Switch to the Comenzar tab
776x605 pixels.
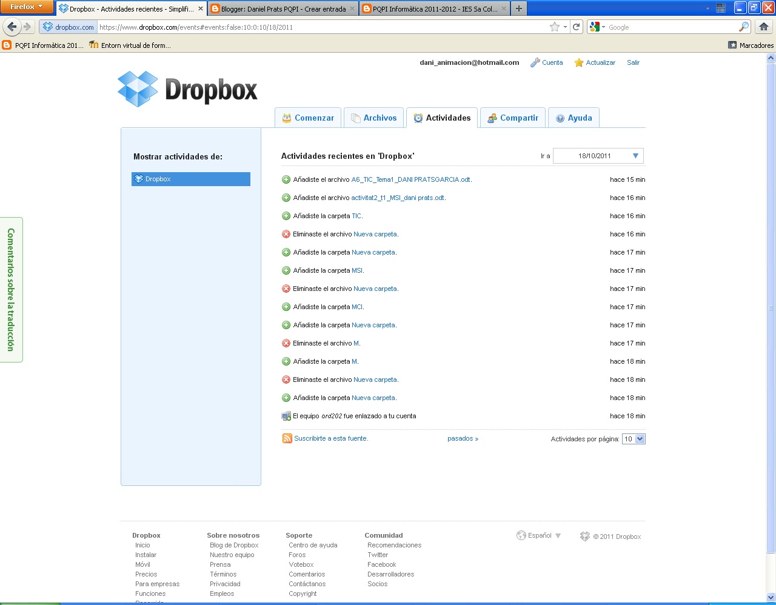307,118
